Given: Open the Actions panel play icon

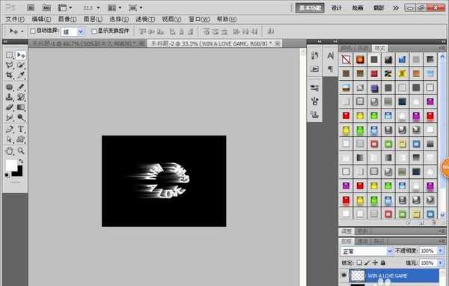Looking at the screenshot, I should 315,69.
